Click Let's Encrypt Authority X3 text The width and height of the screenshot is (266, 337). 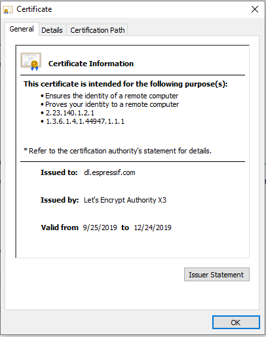click(125, 200)
